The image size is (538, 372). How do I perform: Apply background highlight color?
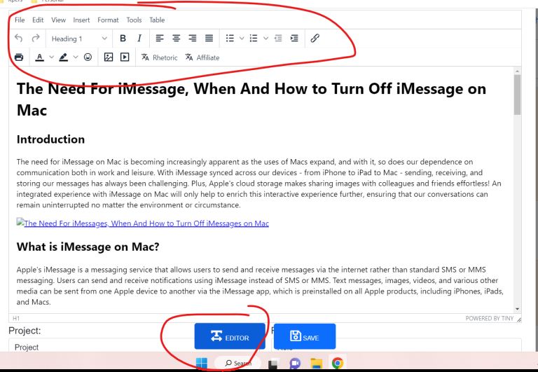64,57
